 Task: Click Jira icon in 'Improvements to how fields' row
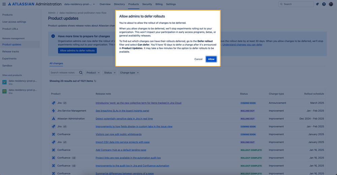click(x=54, y=126)
